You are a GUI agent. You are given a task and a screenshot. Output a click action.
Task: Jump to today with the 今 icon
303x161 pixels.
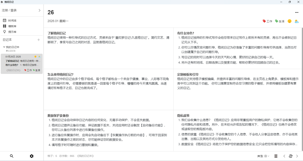click(x=291, y=156)
